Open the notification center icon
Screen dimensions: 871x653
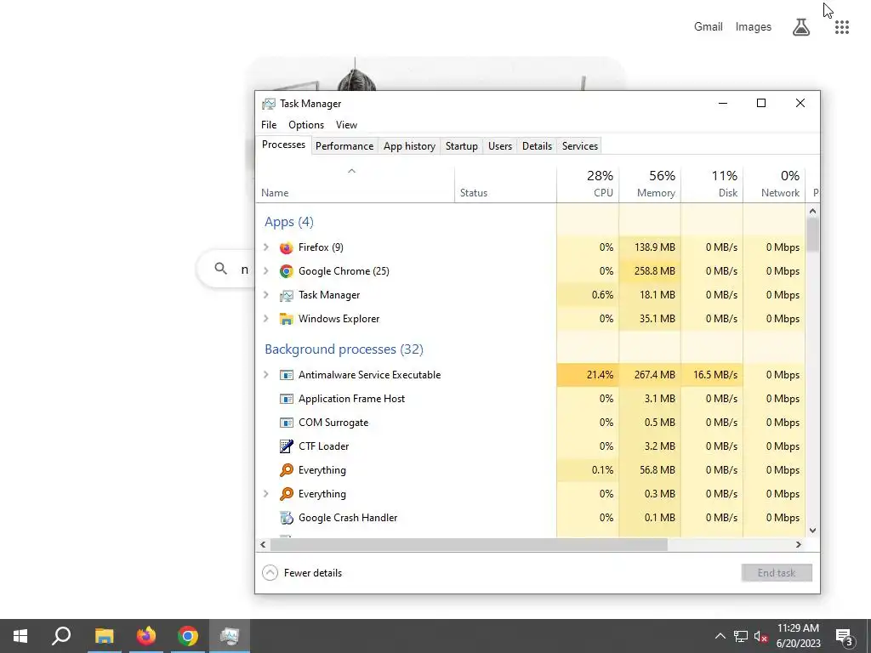845,637
